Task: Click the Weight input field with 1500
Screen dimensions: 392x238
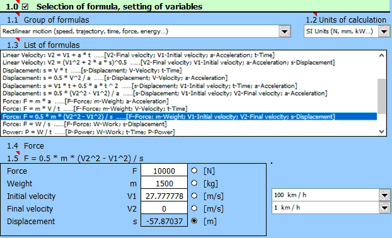Action: pyautogui.click(x=164, y=183)
